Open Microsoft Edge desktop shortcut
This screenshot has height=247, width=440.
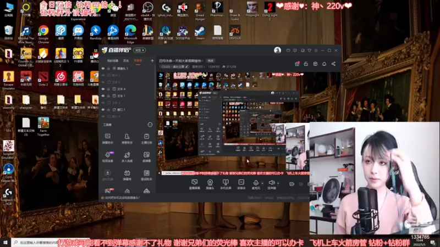point(130,34)
